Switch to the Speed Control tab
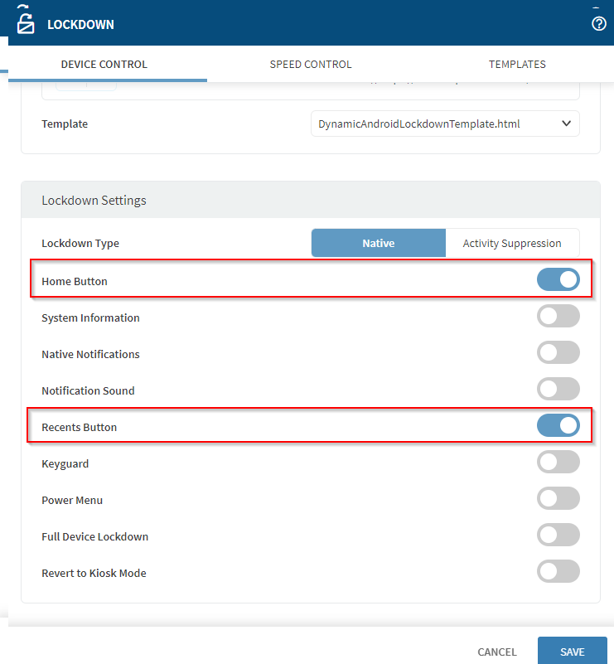The image size is (614, 664). click(311, 64)
